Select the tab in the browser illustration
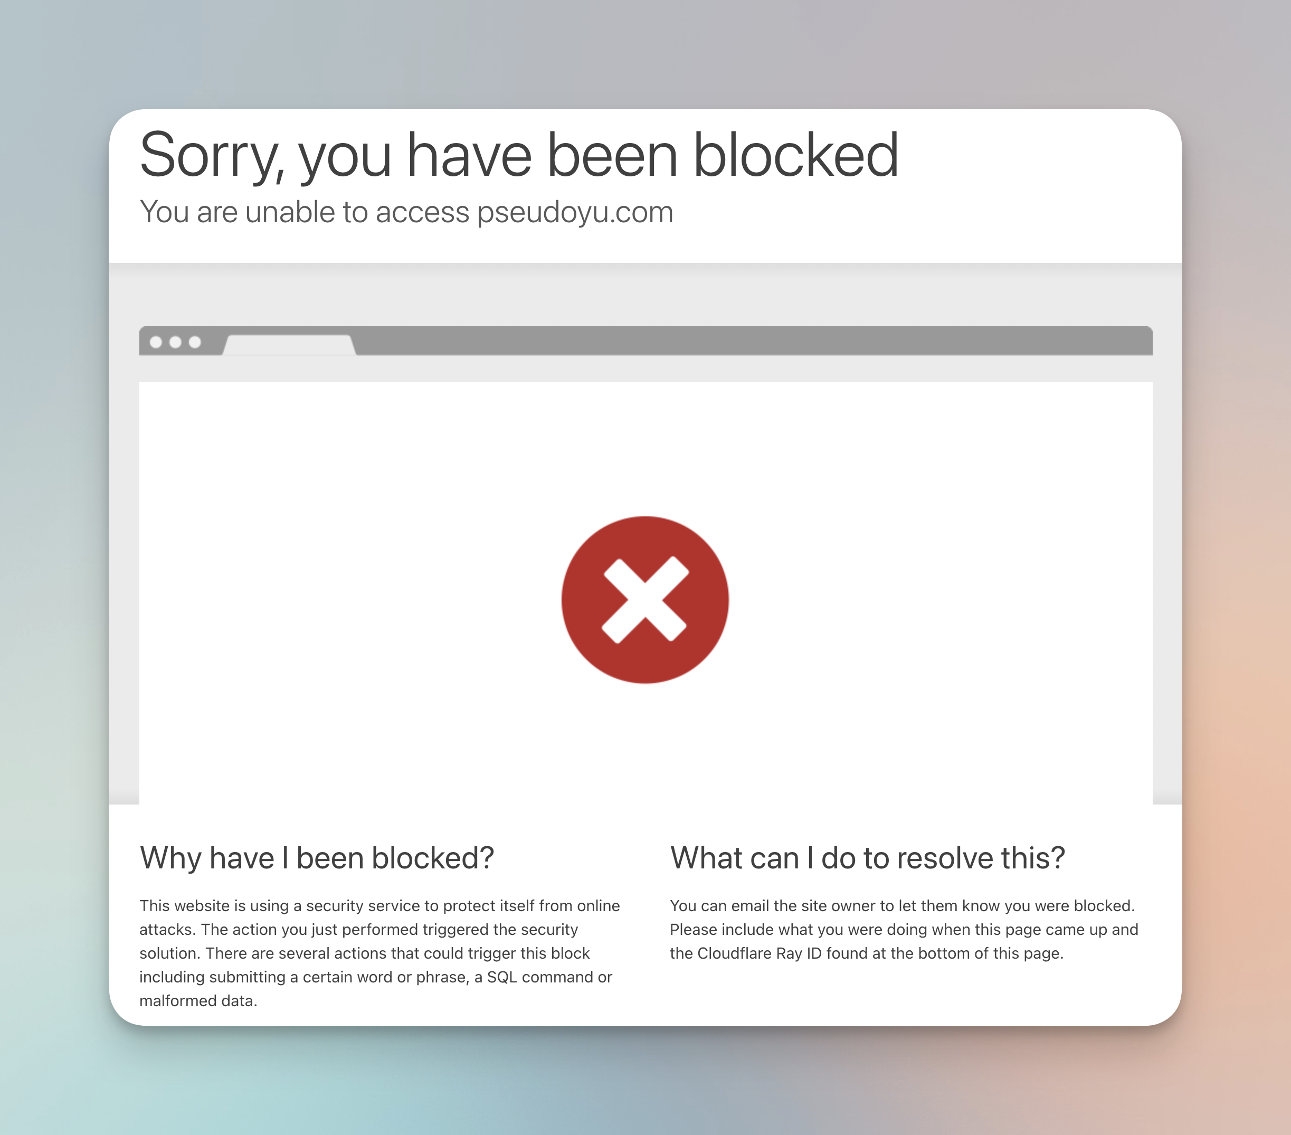Viewport: 1291px width, 1135px height. tap(289, 345)
